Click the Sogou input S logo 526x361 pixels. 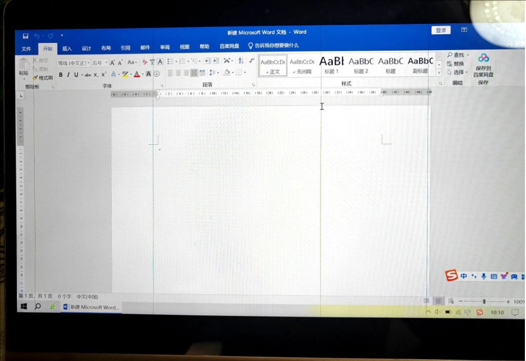[x=451, y=276]
